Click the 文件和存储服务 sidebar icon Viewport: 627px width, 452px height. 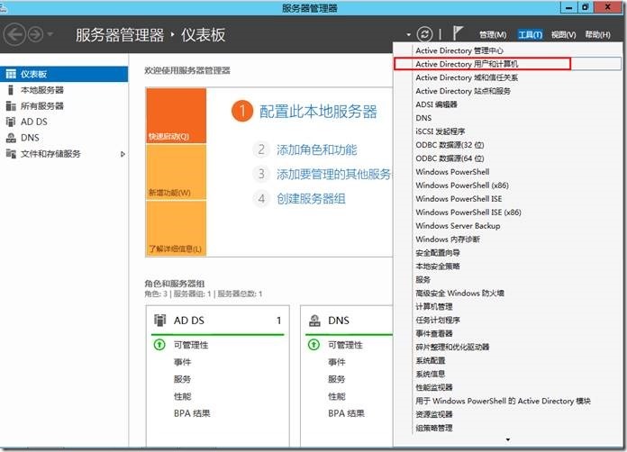pos(11,154)
